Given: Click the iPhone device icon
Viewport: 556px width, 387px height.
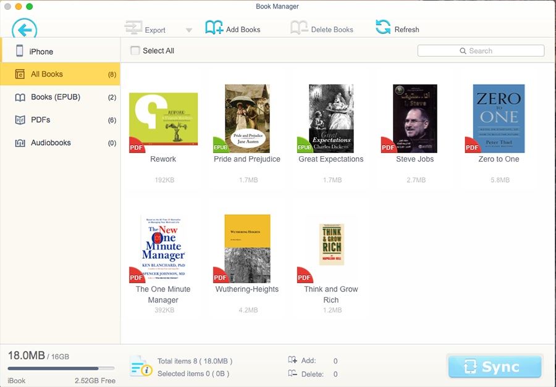Looking at the screenshot, I should coord(20,51).
